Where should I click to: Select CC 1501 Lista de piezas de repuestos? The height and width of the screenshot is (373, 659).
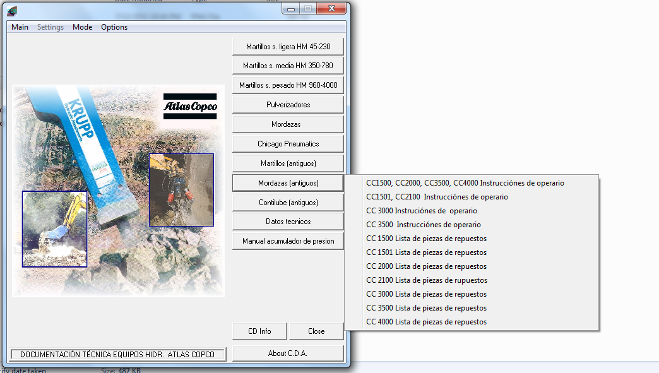(472, 252)
